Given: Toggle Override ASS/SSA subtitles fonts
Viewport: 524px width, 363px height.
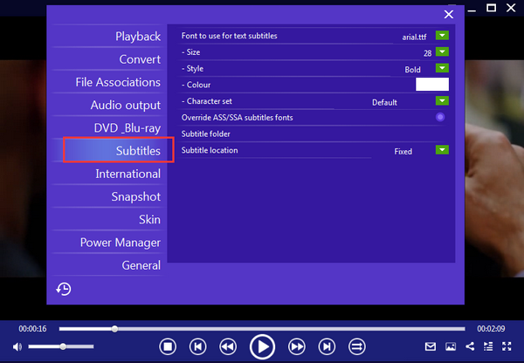Looking at the screenshot, I should coord(440,117).
